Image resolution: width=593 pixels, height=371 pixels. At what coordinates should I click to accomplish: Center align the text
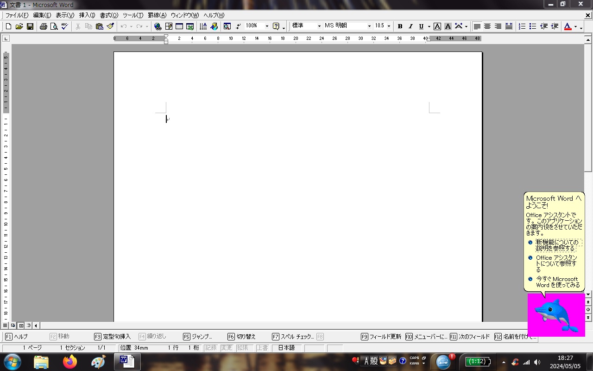pyautogui.click(x=487, y=26)
